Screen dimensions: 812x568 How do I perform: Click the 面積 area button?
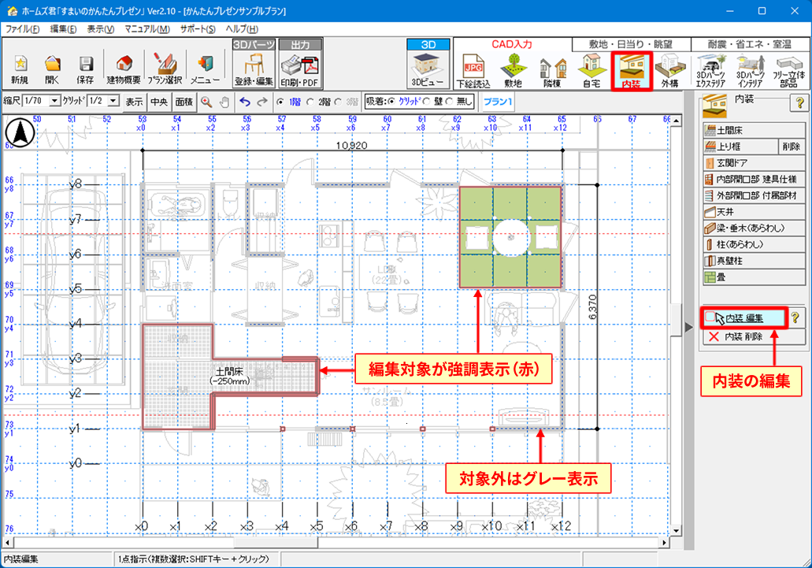pyautogui.click(x=184, y=102)
